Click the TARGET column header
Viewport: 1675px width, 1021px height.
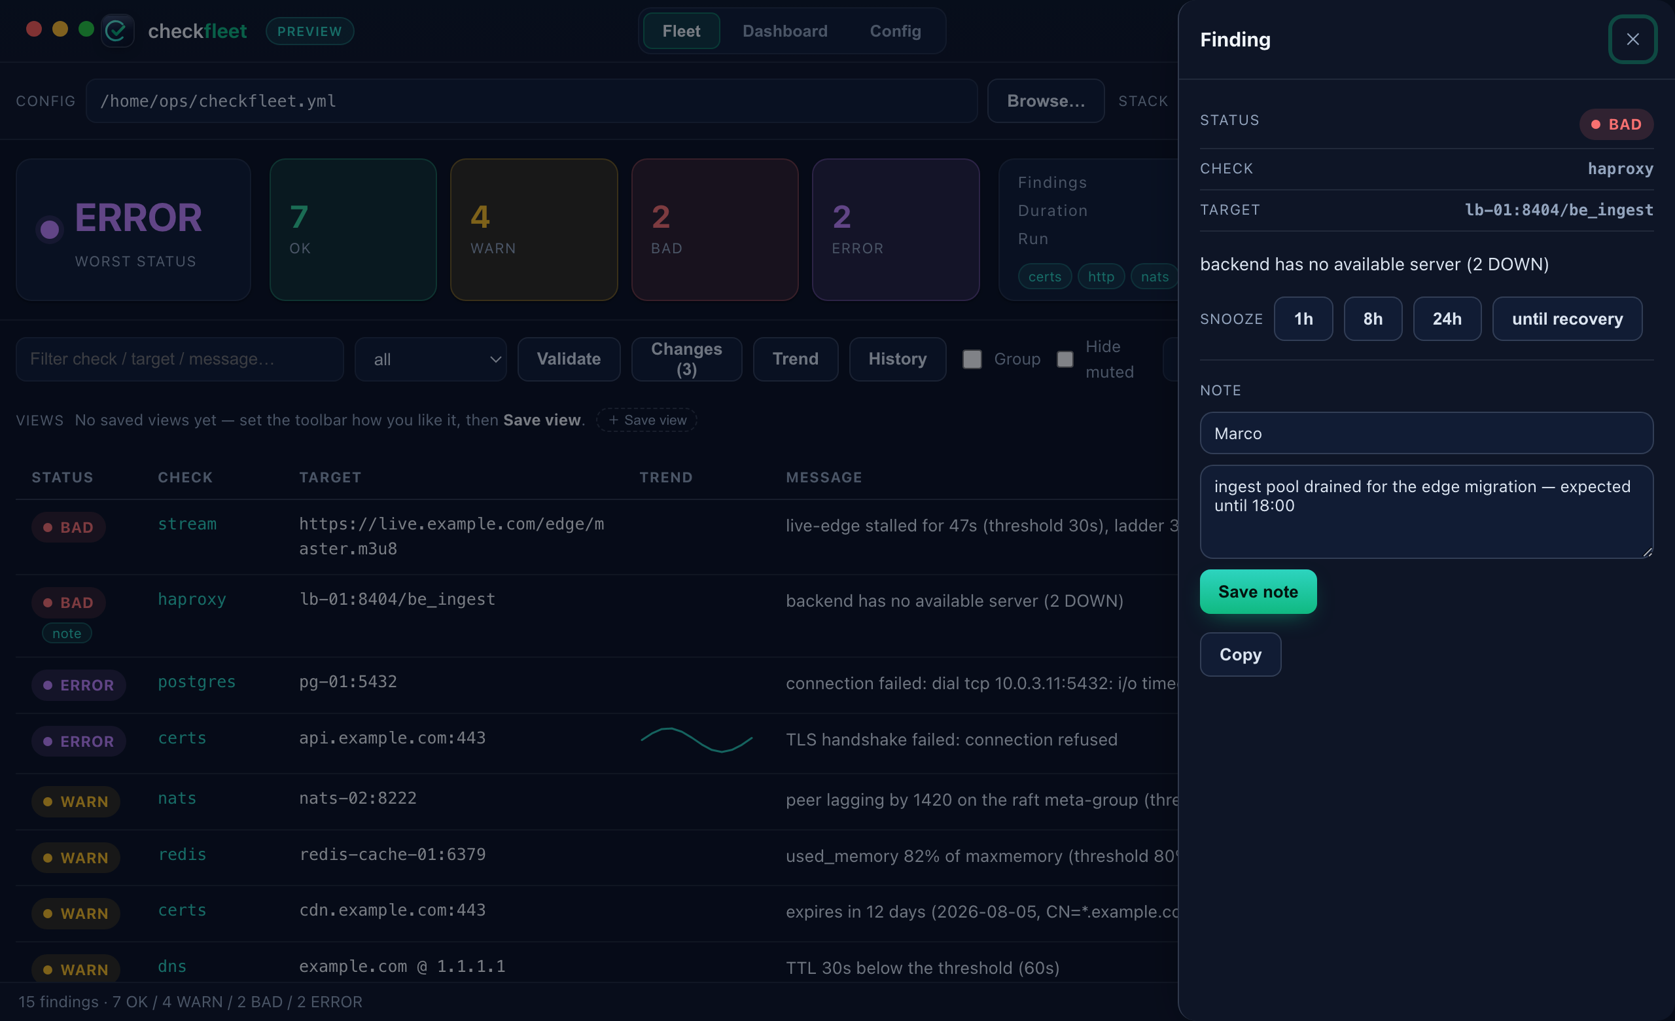[330, 477]
